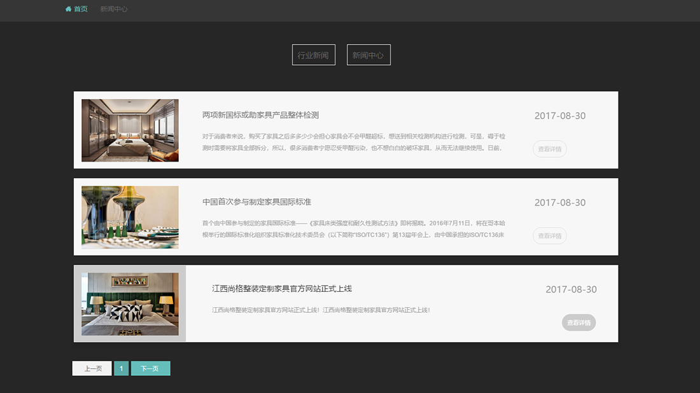Click the 上一页 pagination button
Image resolution: width=700 pixels, height=393 pixels.
pos(91,368)
